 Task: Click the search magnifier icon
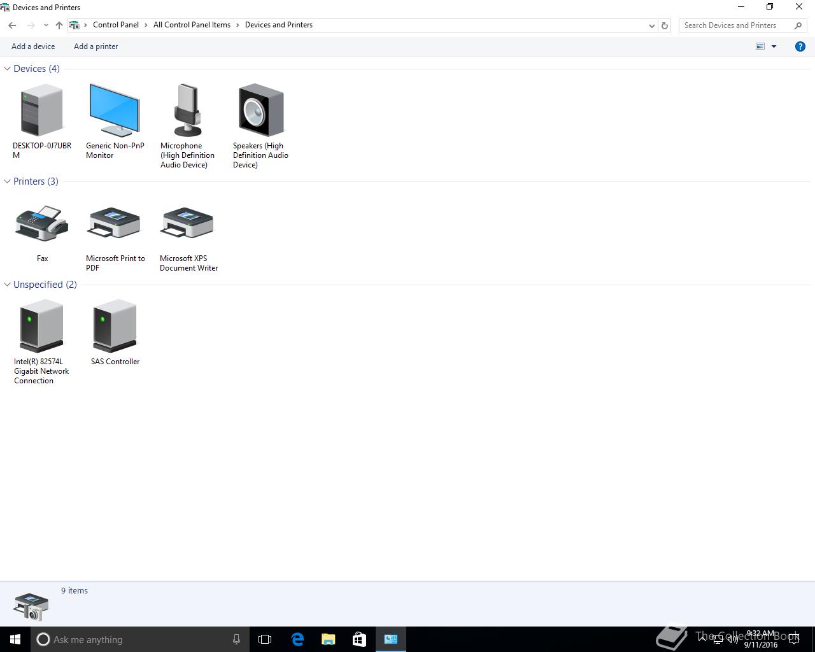pos(798,25)
